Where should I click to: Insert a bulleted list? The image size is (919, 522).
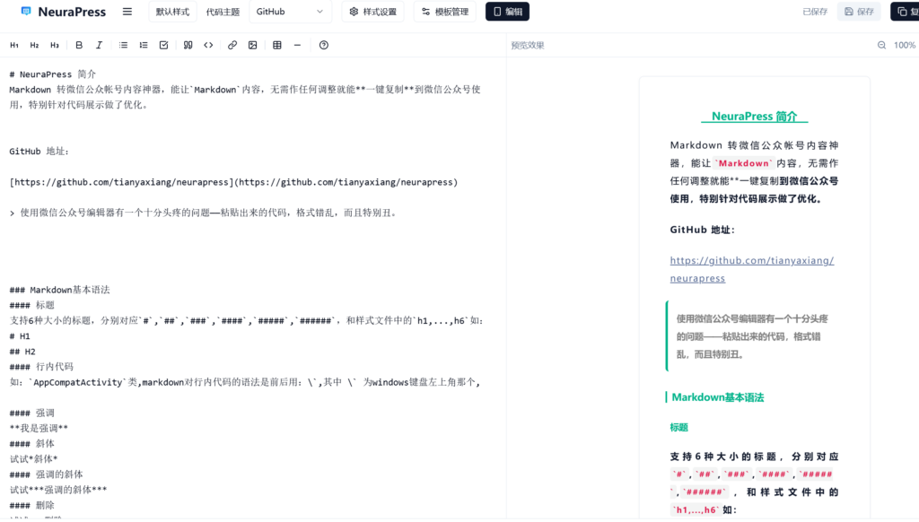123,45
